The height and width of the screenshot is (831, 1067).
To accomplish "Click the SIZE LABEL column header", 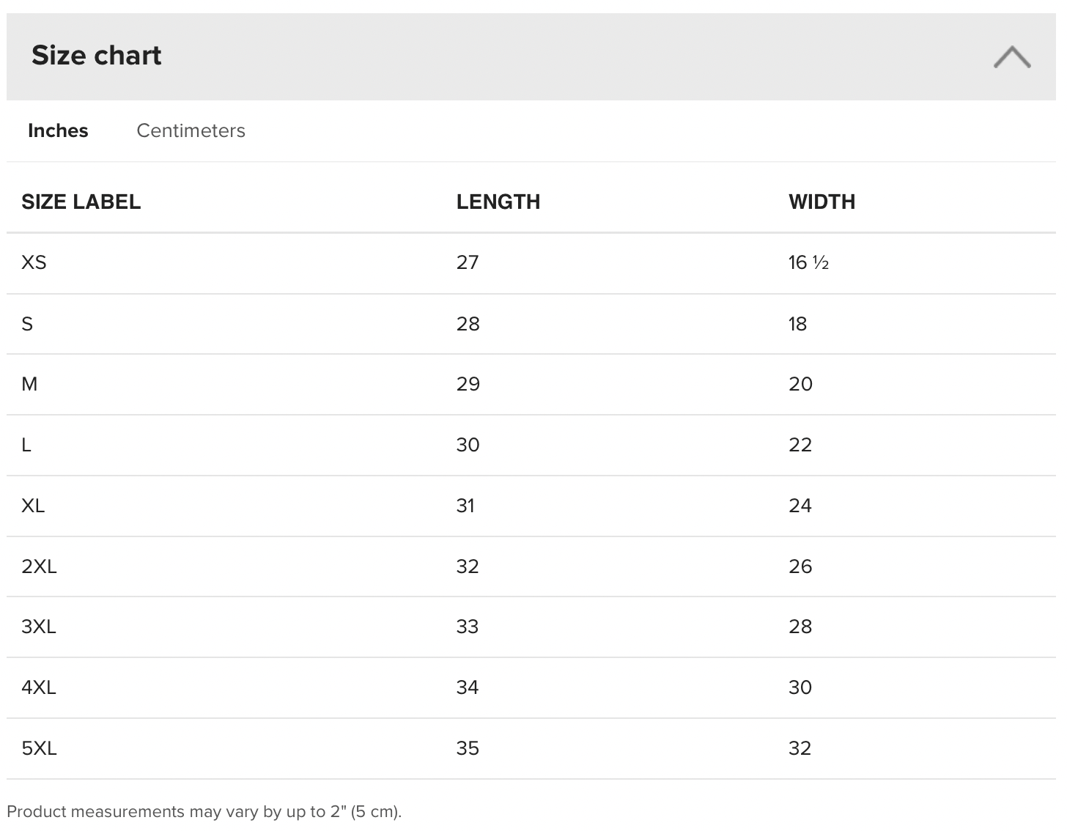I will coord(81,202).
